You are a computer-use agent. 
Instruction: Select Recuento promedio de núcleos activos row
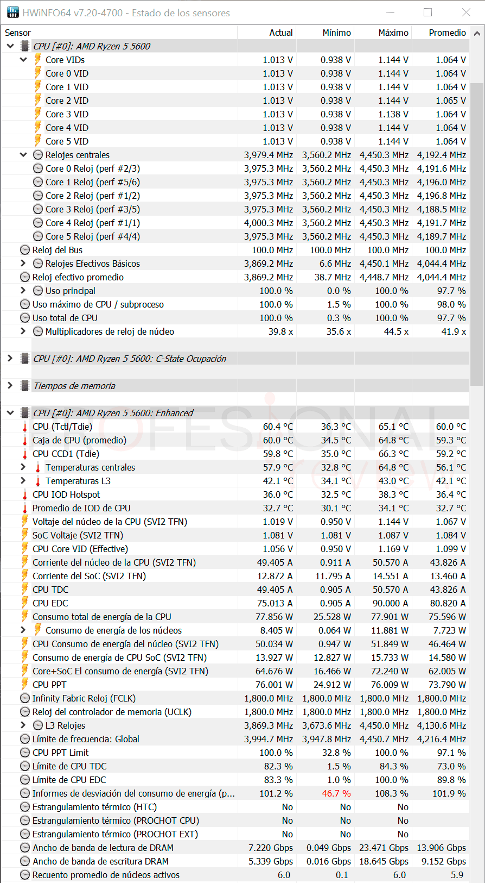tap(235, 875)
